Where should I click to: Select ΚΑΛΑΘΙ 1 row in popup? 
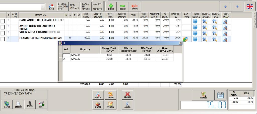[116, 55]
